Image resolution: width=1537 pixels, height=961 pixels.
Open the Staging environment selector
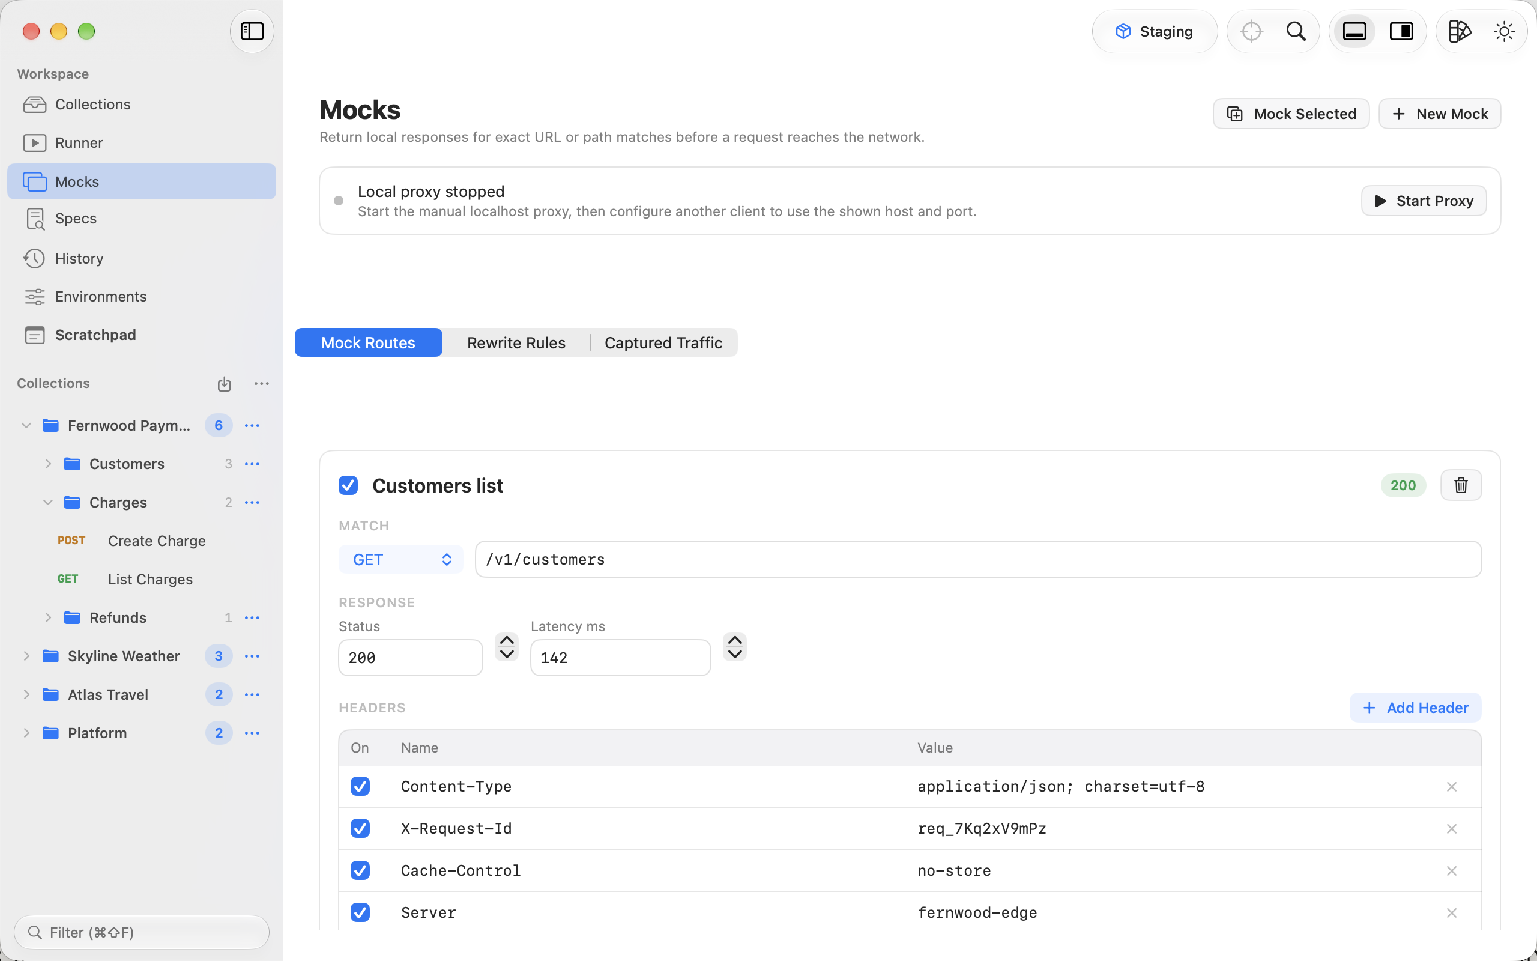[x=1154, y=31]
